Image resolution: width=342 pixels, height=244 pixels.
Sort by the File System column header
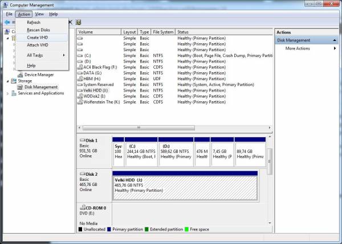pyautogui.click(x=163, y=32)
